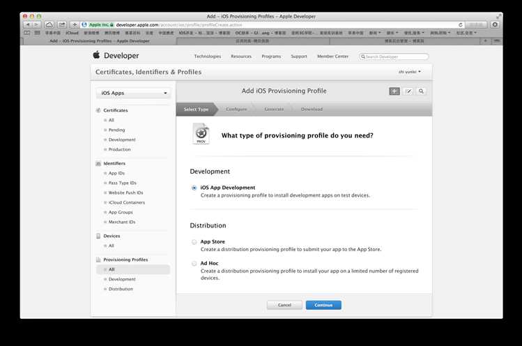Add new profile with the plus icon
Image resolution: width=522 pixels, height=346 pixels.
394,91
